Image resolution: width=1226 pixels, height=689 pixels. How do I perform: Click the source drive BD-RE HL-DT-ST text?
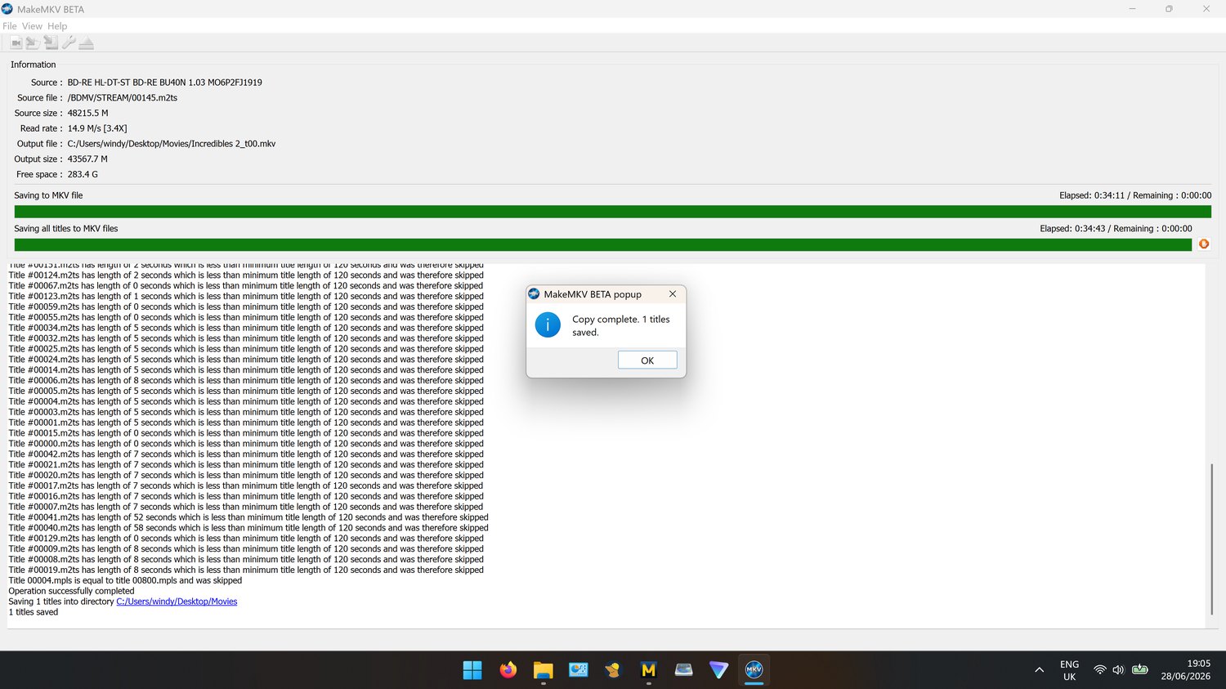[x=164, y=83]
